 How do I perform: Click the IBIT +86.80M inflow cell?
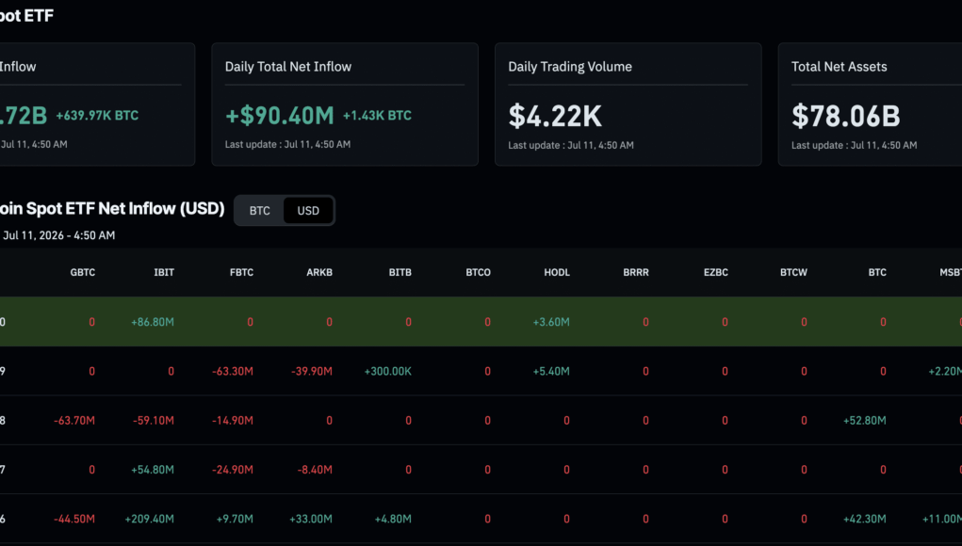(x=153, y=322)
